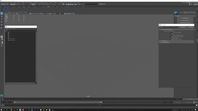This screenshot has height=111, width=198.
Task: Switch to single perspective view layout
Action: 2,37
